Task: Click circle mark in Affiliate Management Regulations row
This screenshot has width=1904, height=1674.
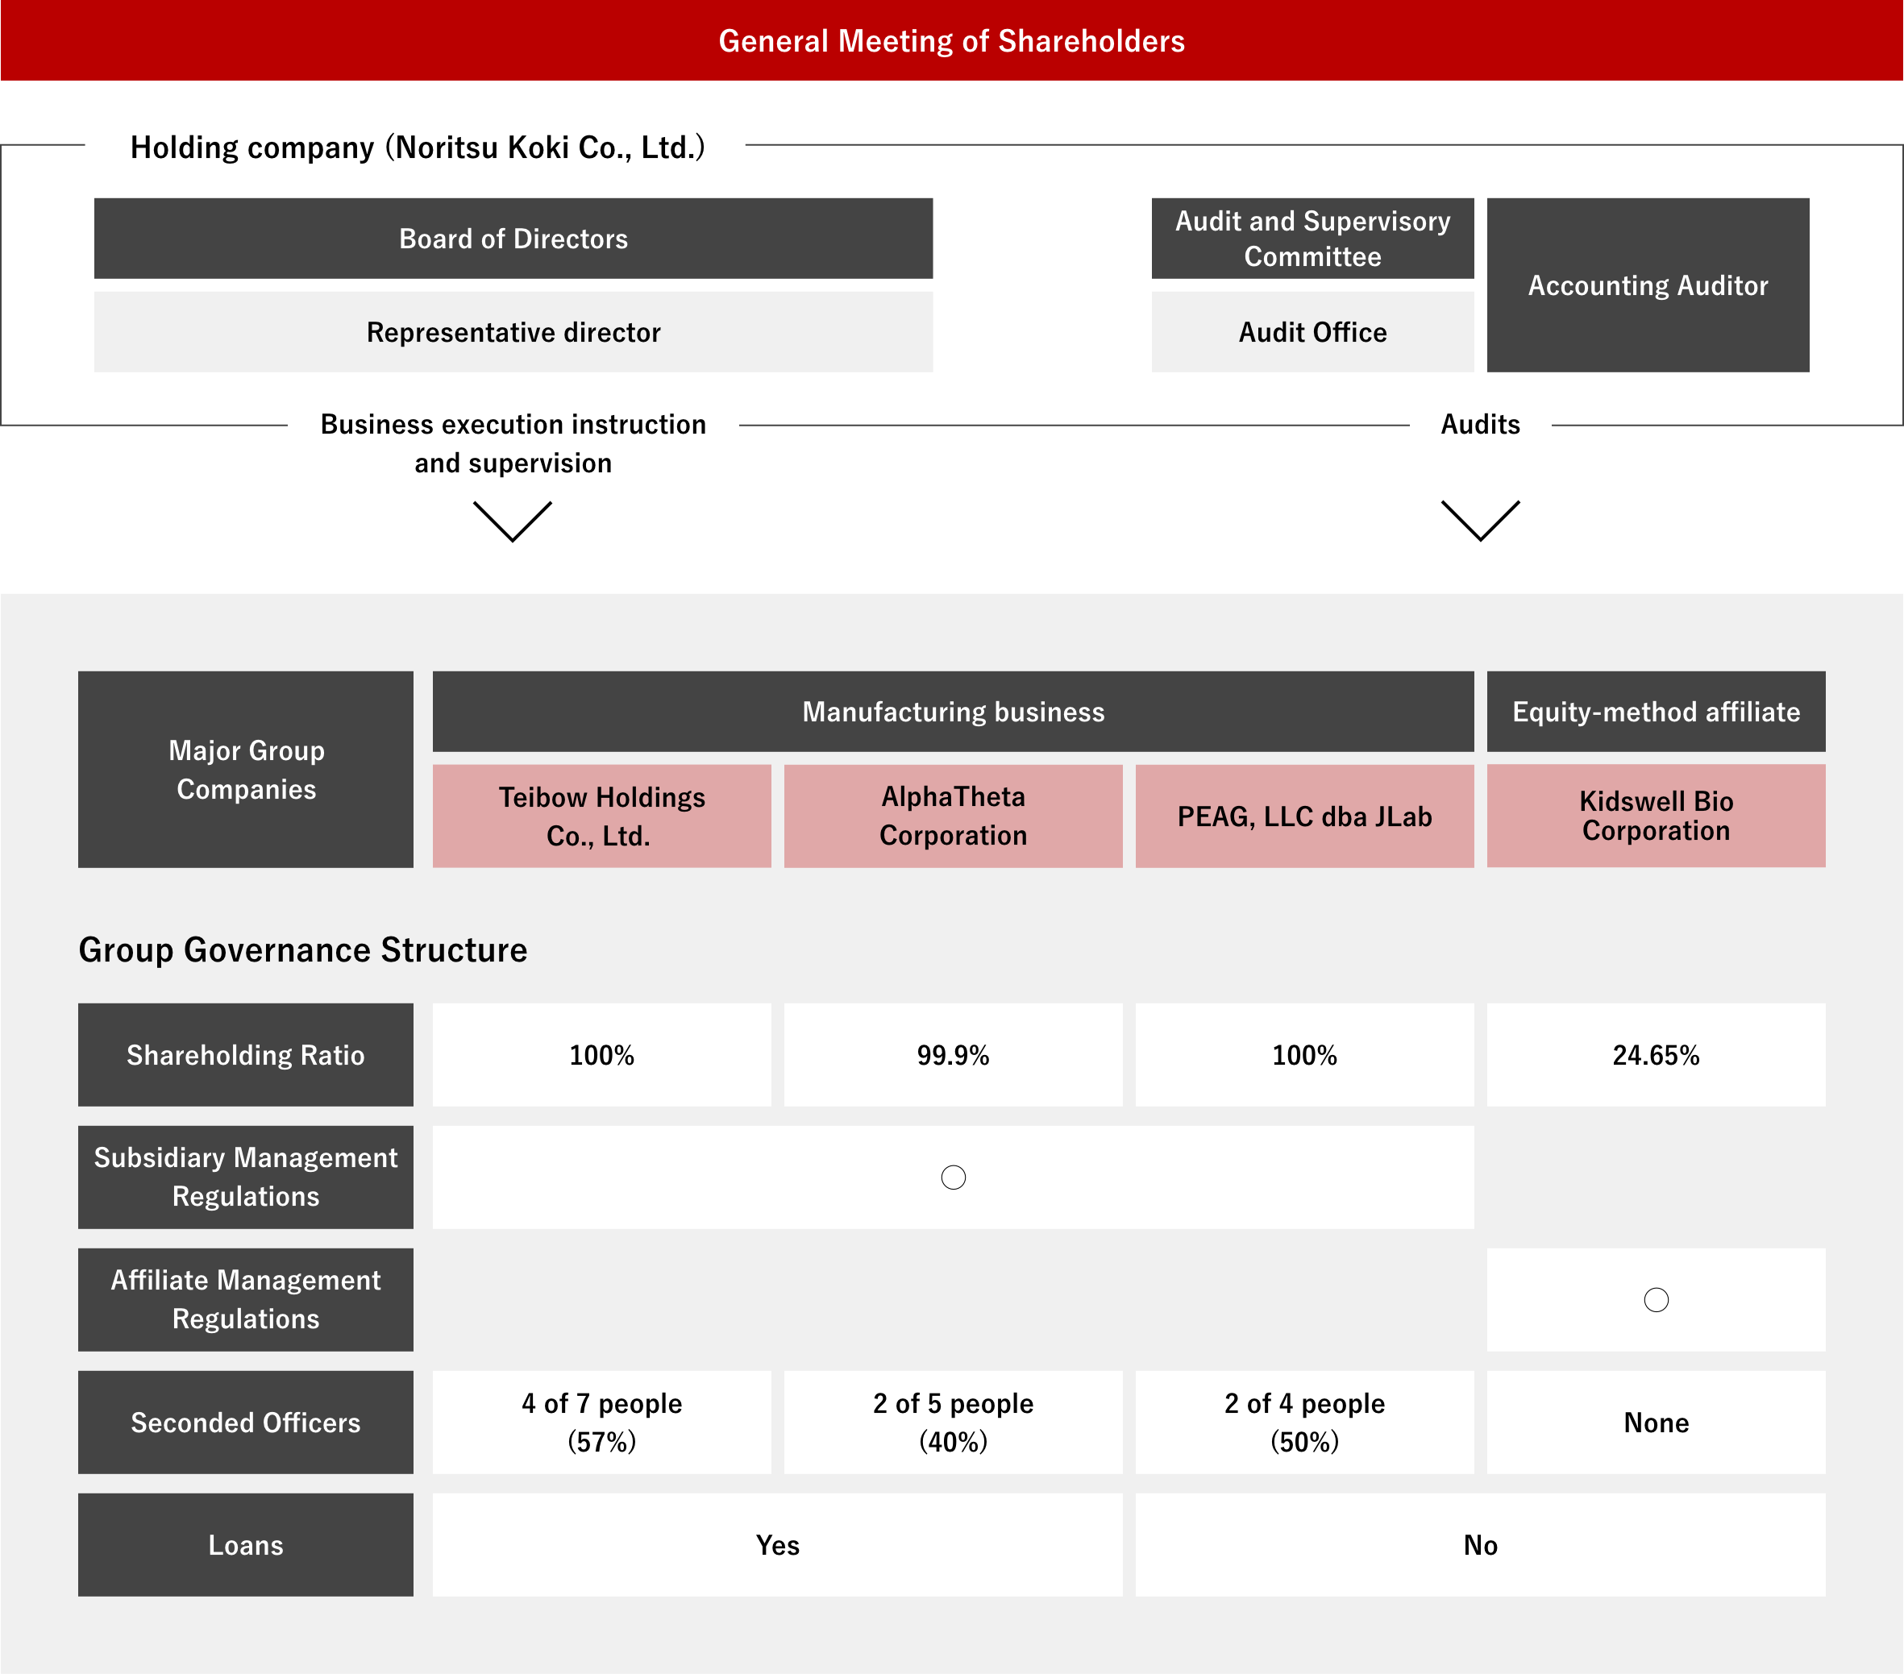Action: click(1657, 1299)
